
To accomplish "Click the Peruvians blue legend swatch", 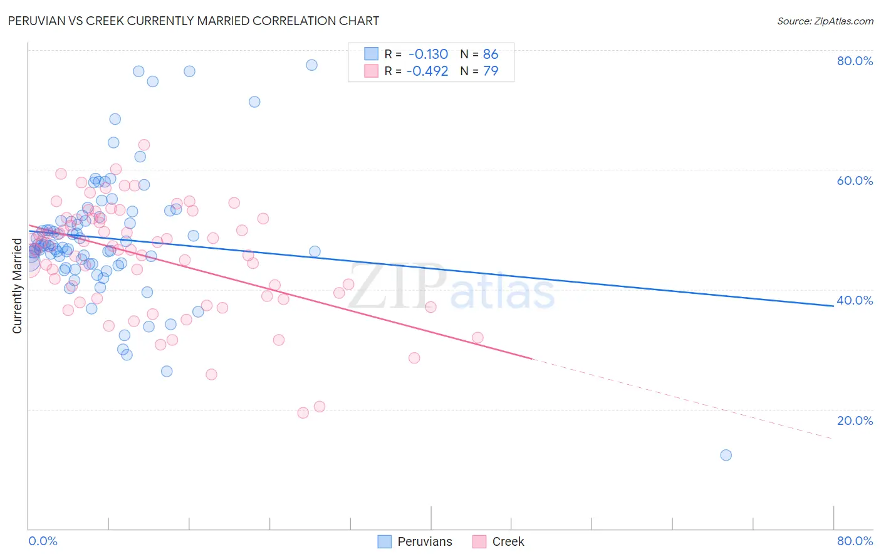I will tap(385, 541).
